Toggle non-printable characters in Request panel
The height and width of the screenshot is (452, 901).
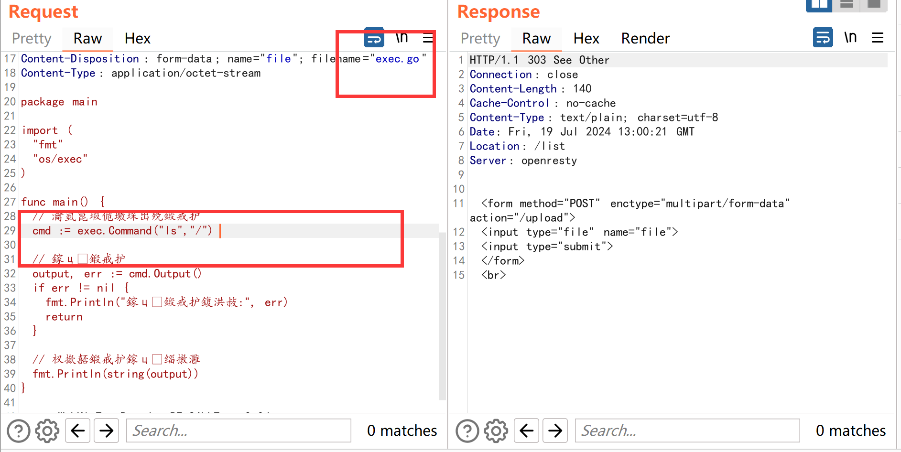point(402,37)
